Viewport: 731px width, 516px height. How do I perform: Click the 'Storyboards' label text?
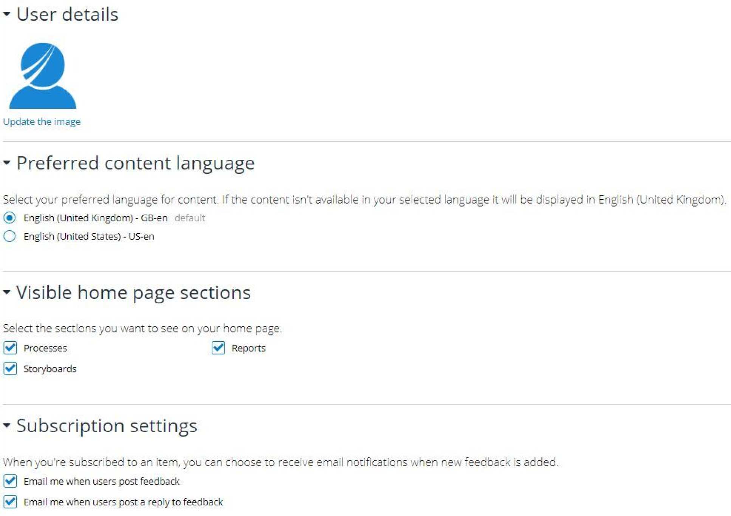(x=50, y=369)
